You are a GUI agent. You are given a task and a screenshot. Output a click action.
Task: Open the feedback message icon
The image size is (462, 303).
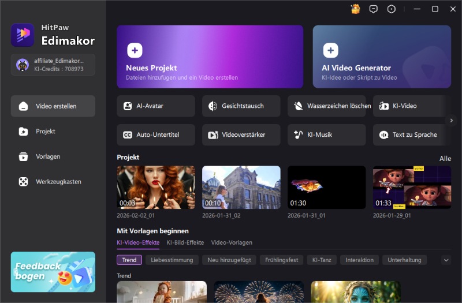pyautogui.click(x=373, y=9)
